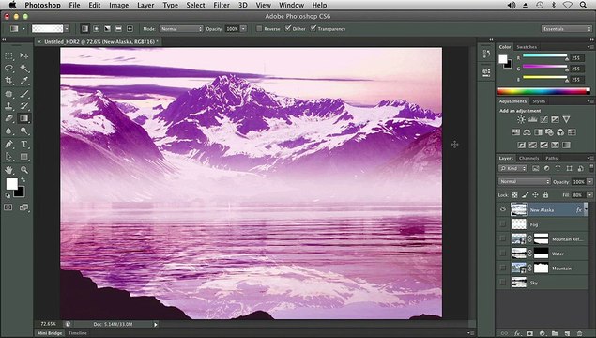Open the Mini Bridge tab
The image size is (596, 338).
point(50,333)
